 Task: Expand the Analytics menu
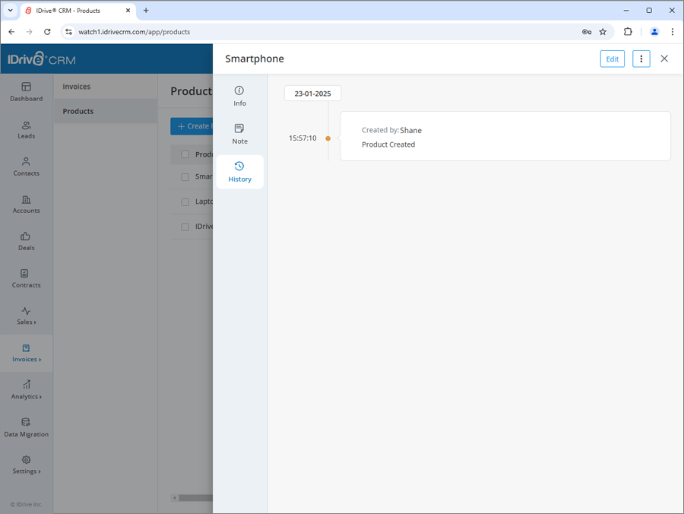click(26, 391)
